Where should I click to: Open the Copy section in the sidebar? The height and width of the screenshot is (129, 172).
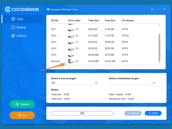[x=22, y=19]
